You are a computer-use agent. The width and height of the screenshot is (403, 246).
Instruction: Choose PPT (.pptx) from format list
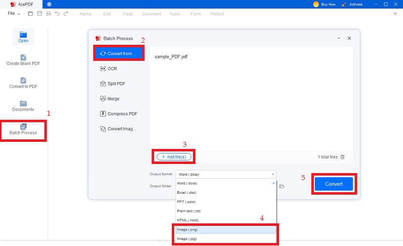pos(226,202)
